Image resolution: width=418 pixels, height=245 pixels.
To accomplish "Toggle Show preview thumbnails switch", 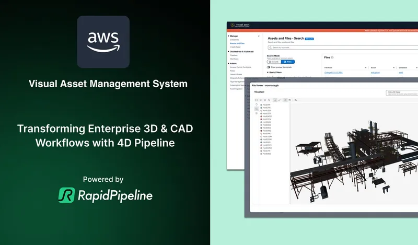I will (x=269, y=67).
